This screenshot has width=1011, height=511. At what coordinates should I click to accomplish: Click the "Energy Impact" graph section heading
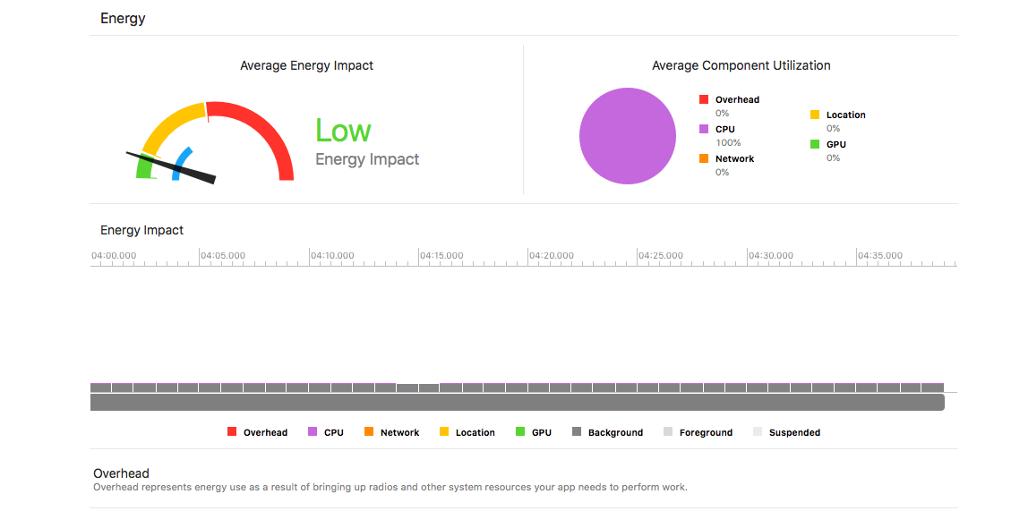(x=141, y=230)
